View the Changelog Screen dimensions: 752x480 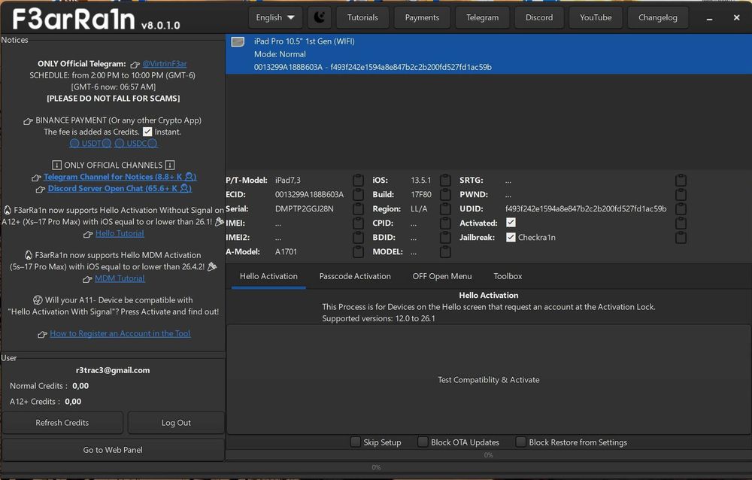[x=658, y=18]
